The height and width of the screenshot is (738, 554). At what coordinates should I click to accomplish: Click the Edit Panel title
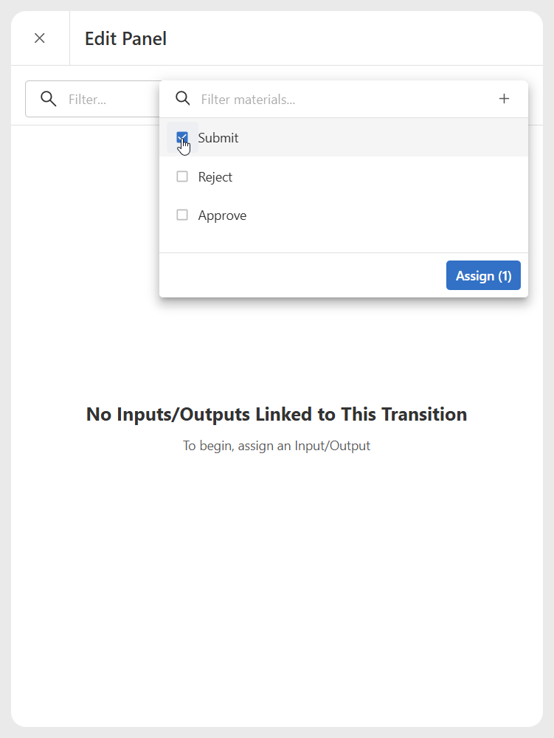[x=125, y=38]
